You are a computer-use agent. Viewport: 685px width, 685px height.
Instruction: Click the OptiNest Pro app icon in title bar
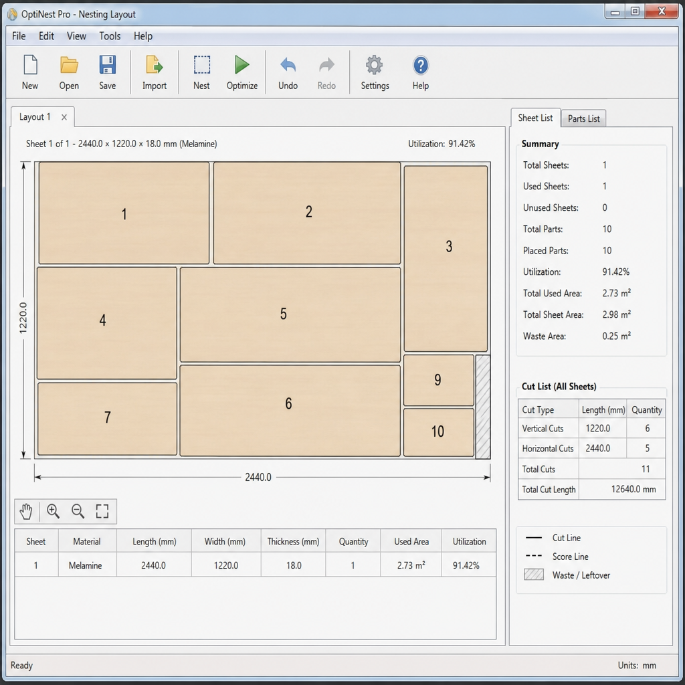(x=12, y=15)
